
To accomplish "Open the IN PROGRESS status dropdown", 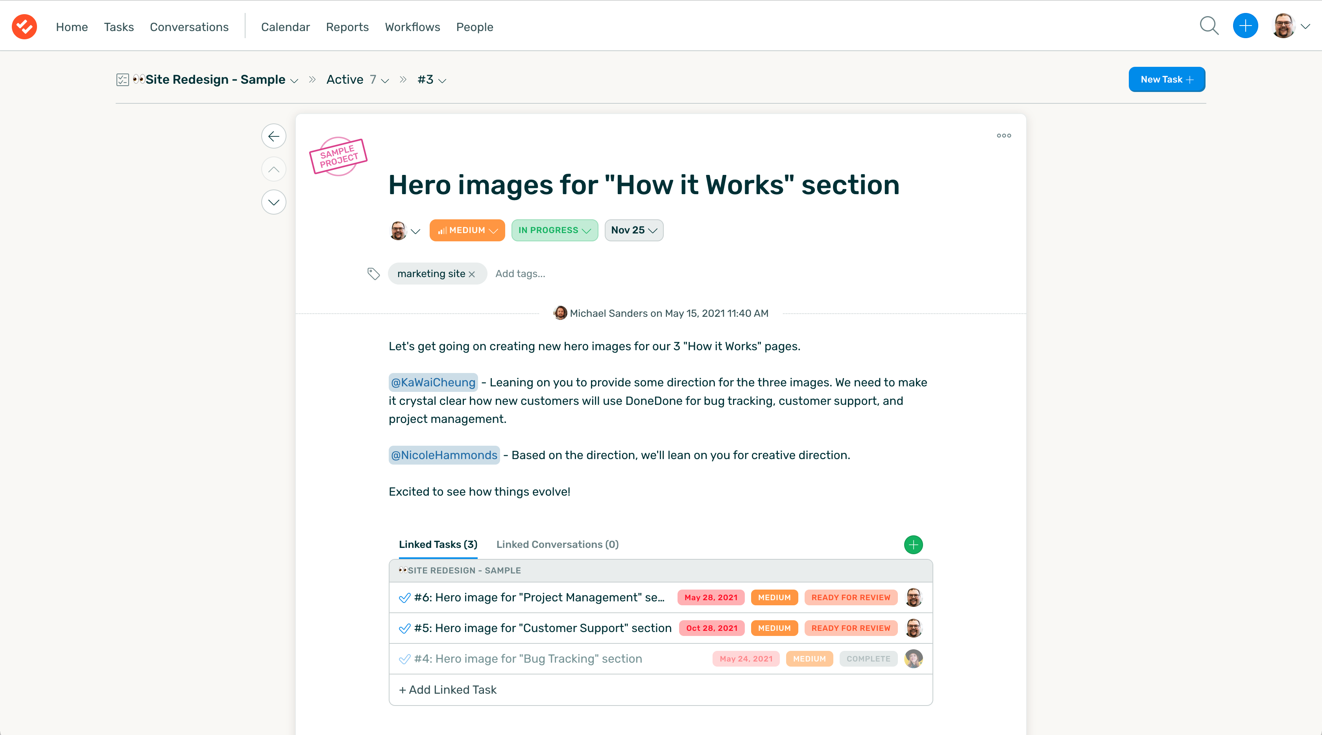I will [554, 230].
